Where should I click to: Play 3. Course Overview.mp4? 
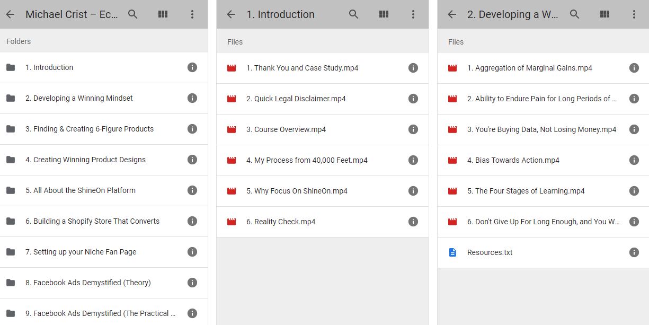coord(323,129)
